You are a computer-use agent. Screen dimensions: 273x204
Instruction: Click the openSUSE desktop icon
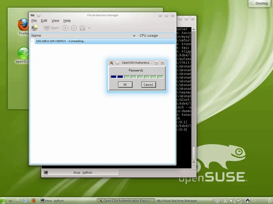tap(23, 55)
